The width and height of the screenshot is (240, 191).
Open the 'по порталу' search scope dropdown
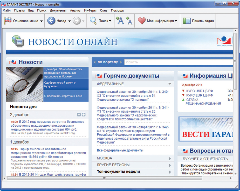click(107, 62)
